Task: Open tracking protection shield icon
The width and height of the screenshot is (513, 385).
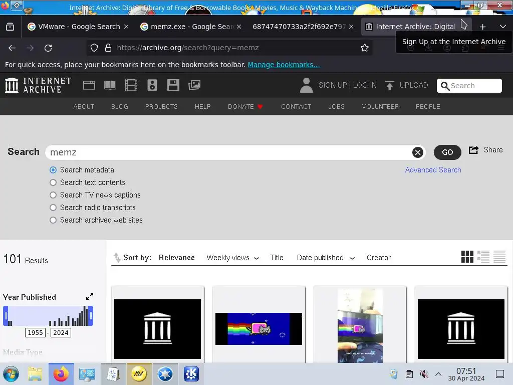Action: pos(94,48)
